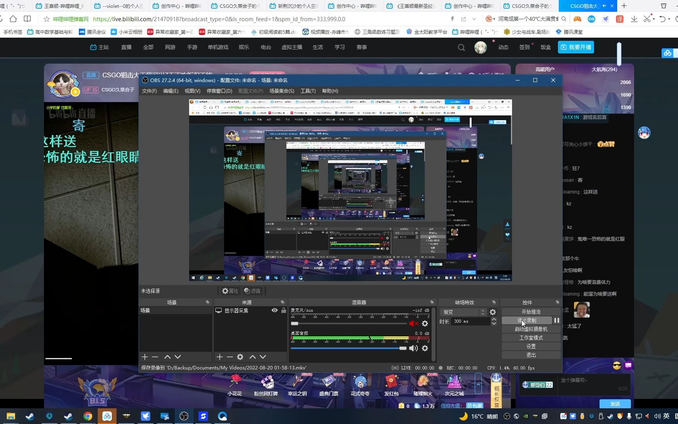This screenshot has height=424, width=678.
Task: Click 退出 to exit OBS
Action: pos(531,355)
